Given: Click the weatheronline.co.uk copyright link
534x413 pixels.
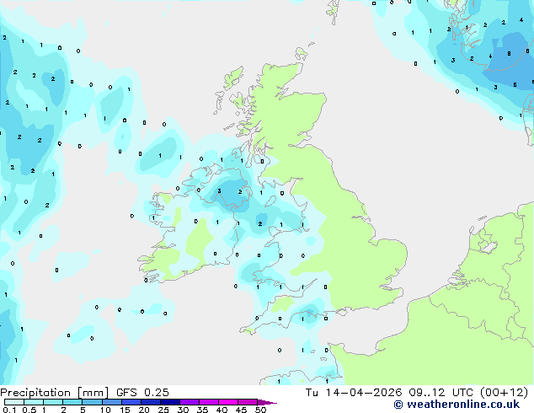Looking at the screenshot, I should 457,405.
